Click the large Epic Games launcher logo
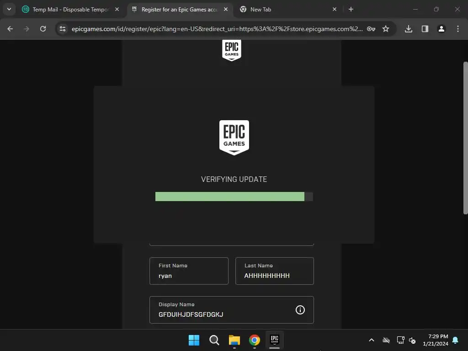 [x=234, y=138]
